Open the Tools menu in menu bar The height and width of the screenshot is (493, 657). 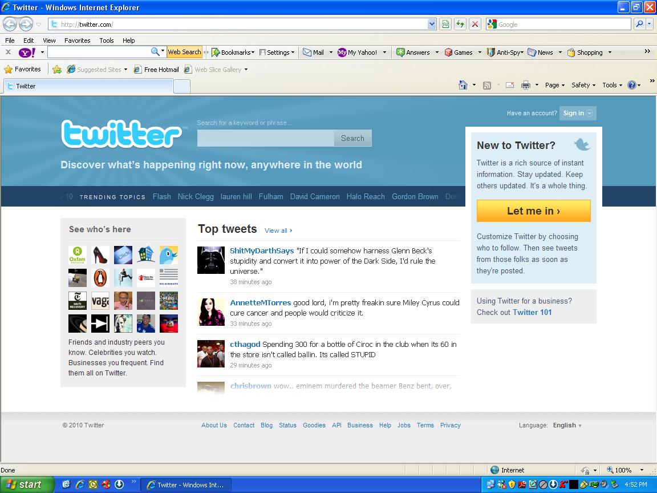pos(107,41)
